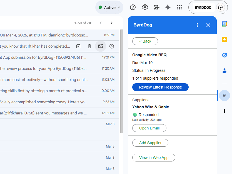Screen dimensions: 232x174
Task: Delete the hovered Iftikhar email
Action: (x=89, y=46)
